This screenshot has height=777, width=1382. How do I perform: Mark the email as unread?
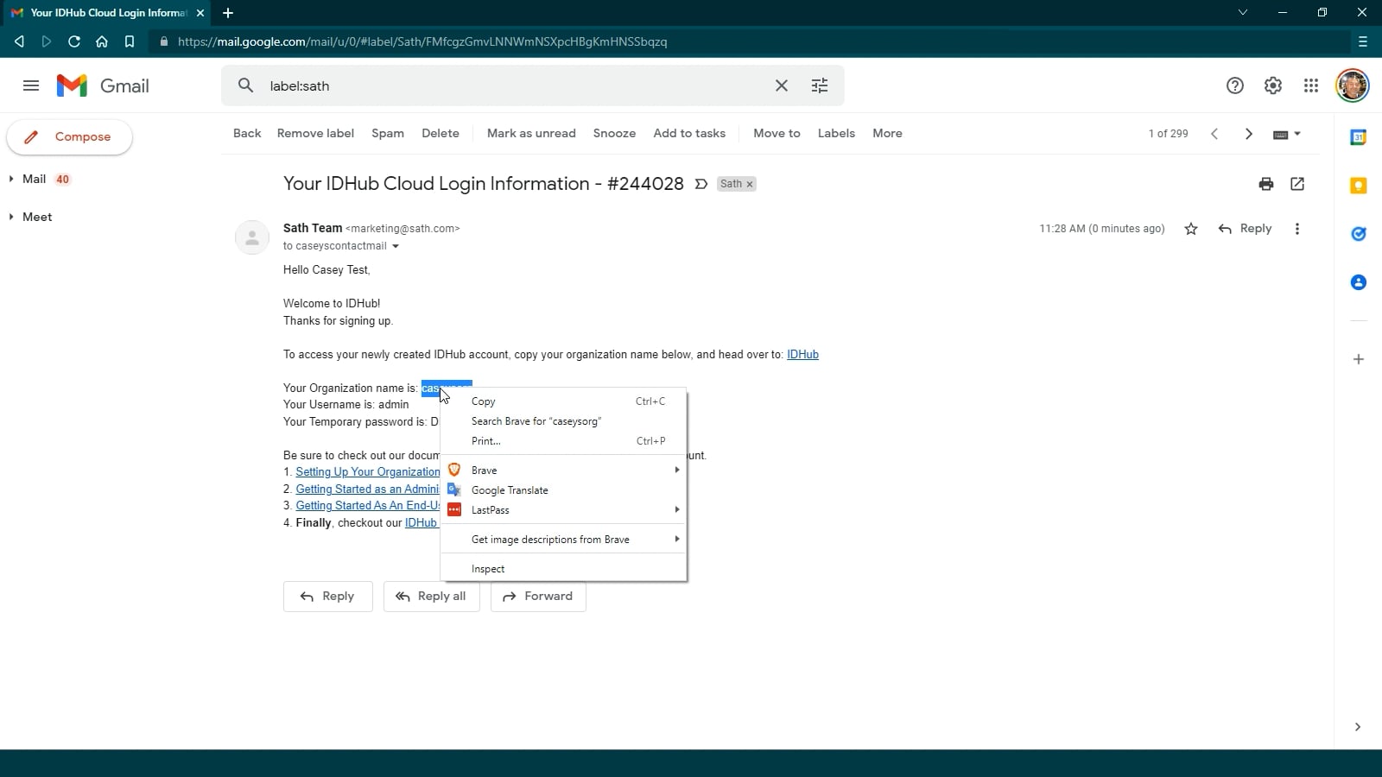[x=531, y=134]
